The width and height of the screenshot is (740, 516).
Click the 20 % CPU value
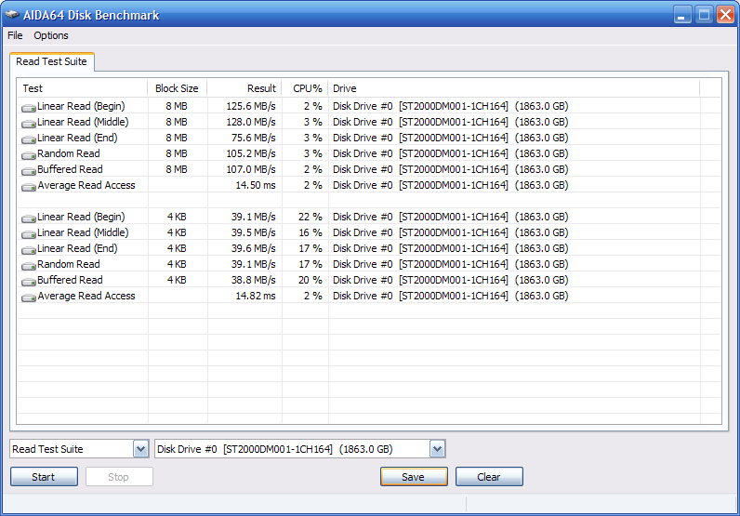pyautogui.click(x=311, y=280)
